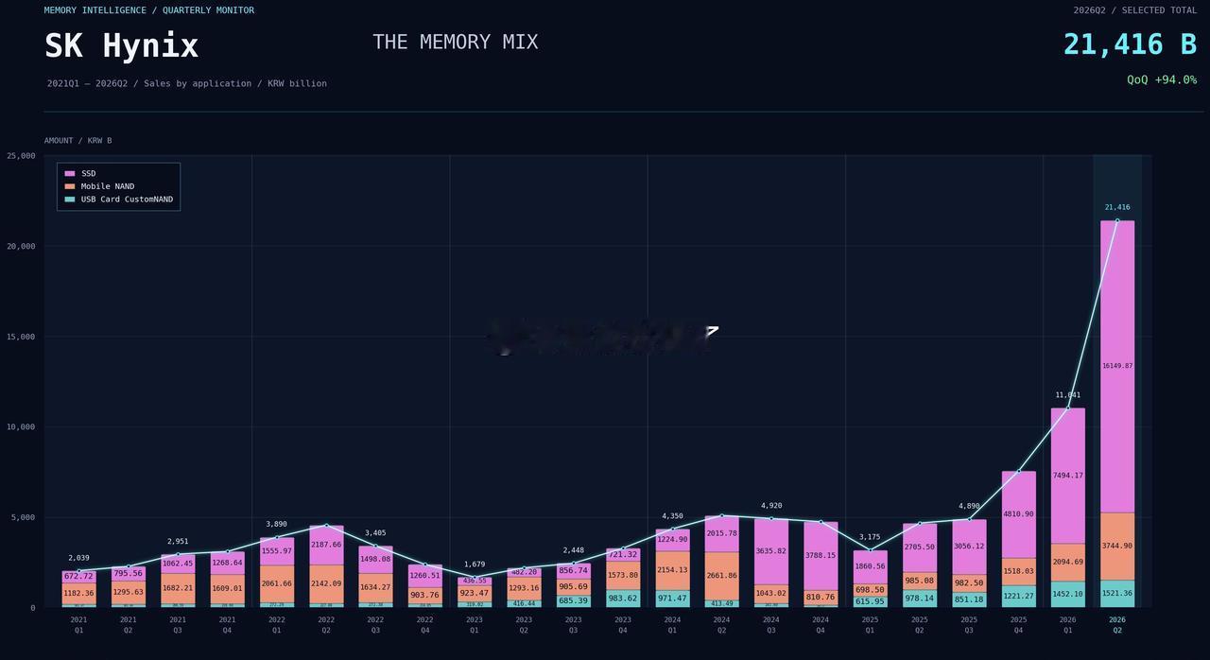
Task: Select 2024 Q3 Mobile NAND segment 1043.02
Action: [x=771, y=594]
